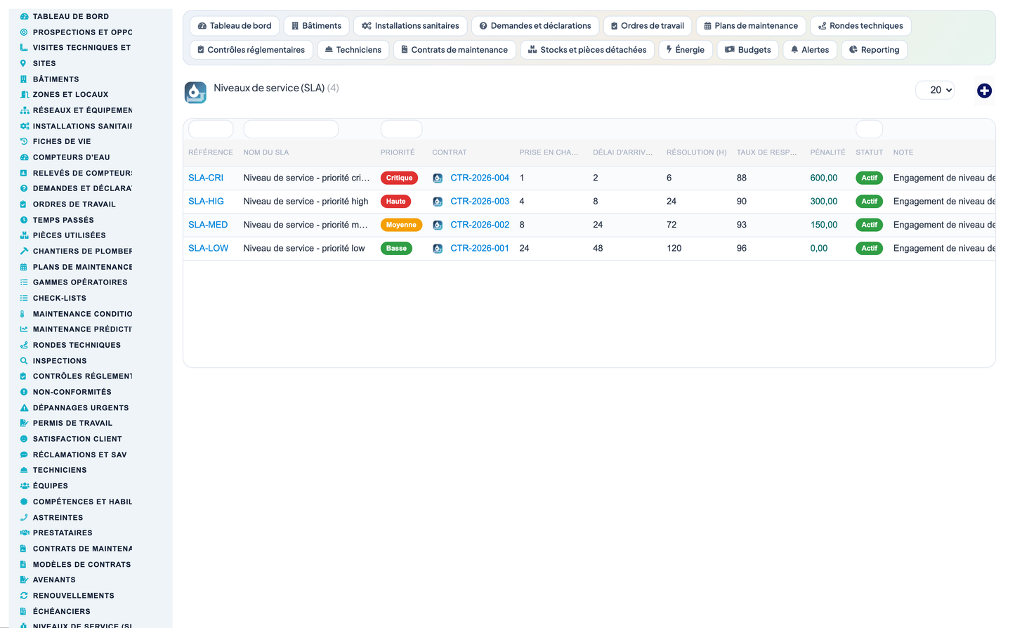1015x628 pixels.
Task: Open the SLA-CRI reference link
Action: [x=206, y=178]
